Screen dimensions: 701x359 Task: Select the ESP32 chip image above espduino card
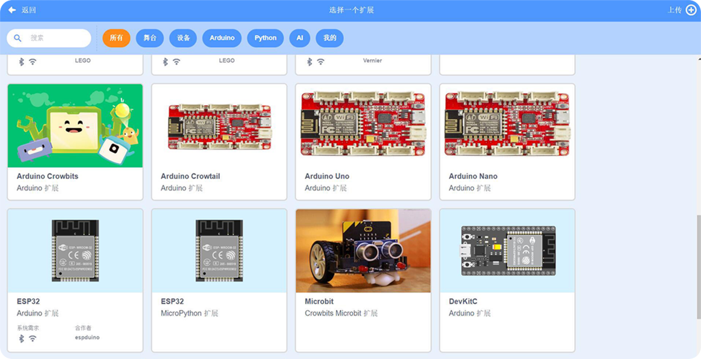75,251
